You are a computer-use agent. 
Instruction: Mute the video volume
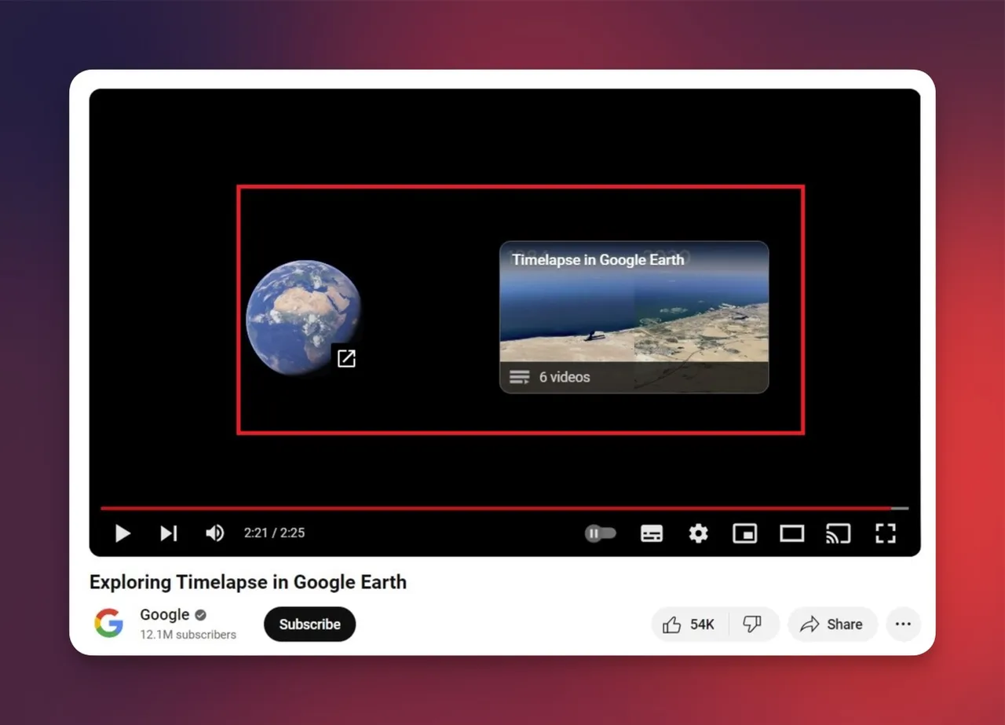[214, 533]
